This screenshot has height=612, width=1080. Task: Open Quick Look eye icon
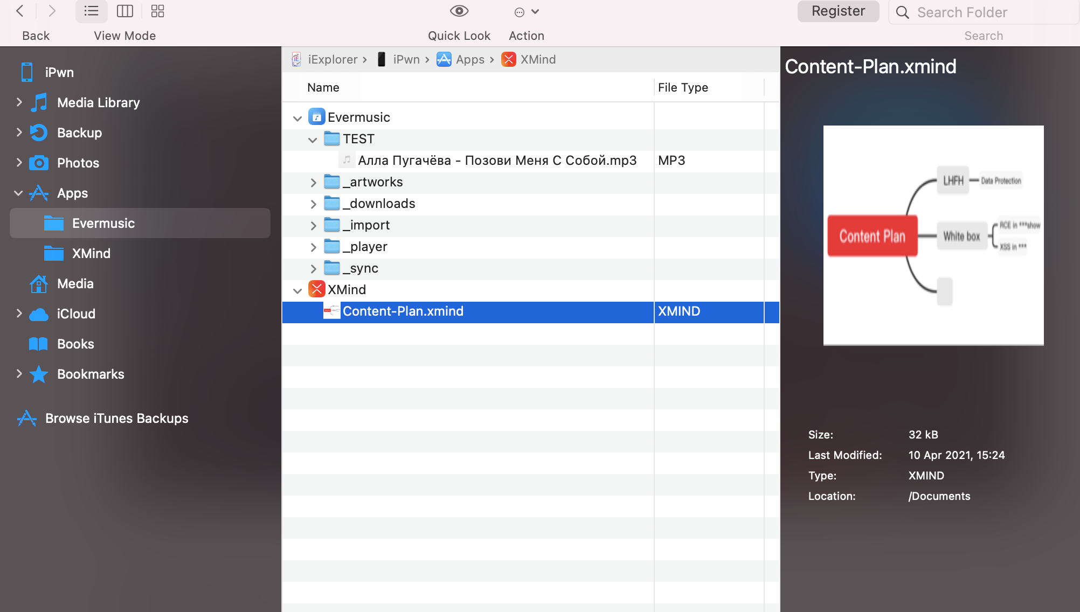(x=459, y=11)
